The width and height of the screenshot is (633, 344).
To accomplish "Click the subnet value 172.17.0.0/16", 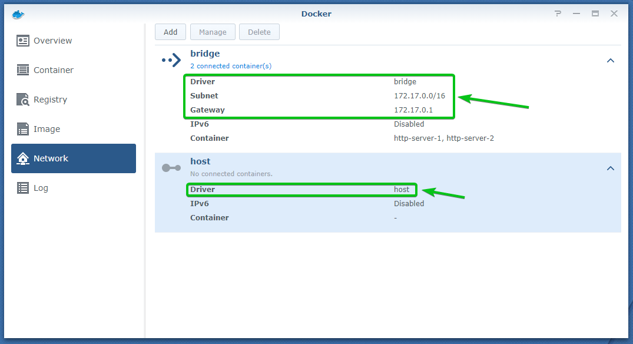I will (x=419, y=95).
